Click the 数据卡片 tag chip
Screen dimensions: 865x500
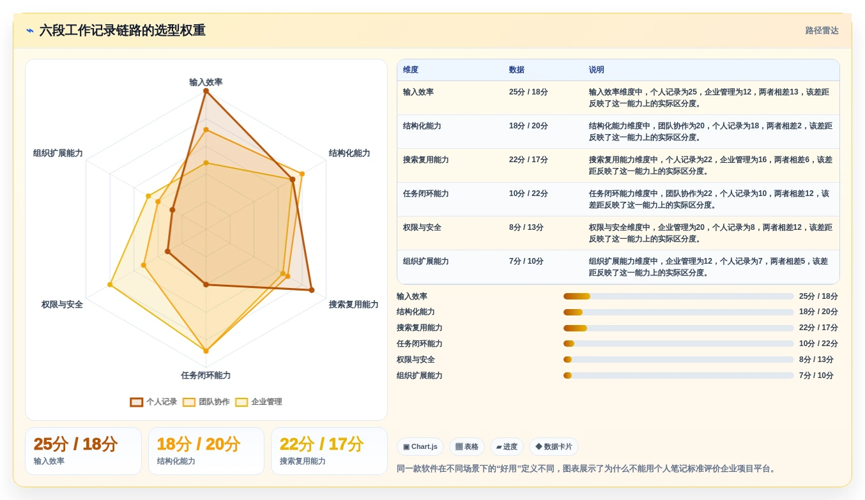(553, 447)
